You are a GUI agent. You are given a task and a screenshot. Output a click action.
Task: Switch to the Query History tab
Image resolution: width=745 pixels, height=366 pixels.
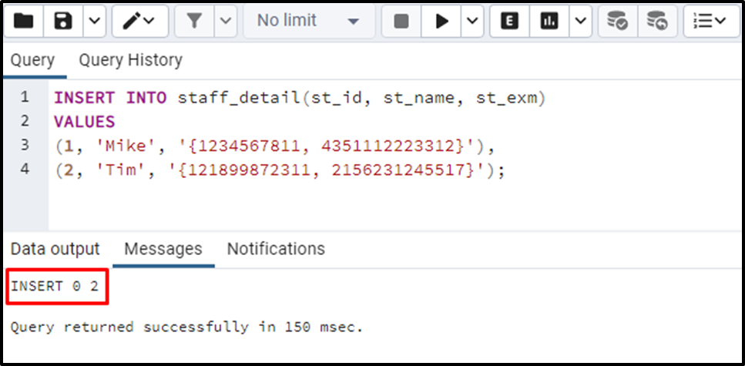(131, 60)
